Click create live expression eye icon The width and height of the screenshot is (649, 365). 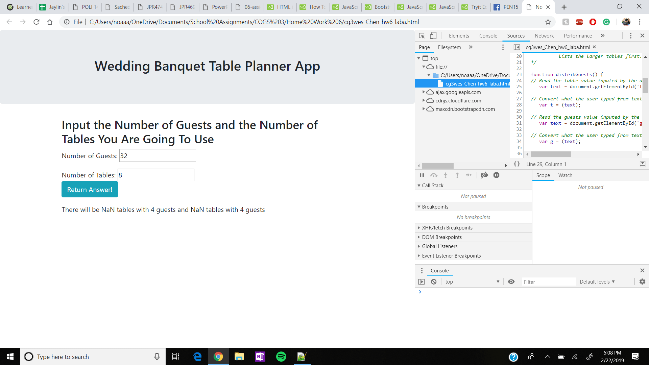click(511, 282)
